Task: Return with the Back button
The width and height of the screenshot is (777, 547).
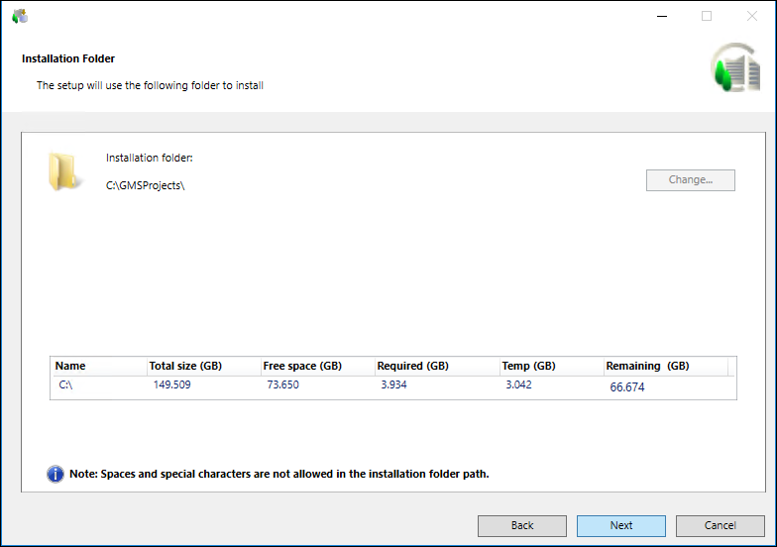Action: (x=522, y=525)
